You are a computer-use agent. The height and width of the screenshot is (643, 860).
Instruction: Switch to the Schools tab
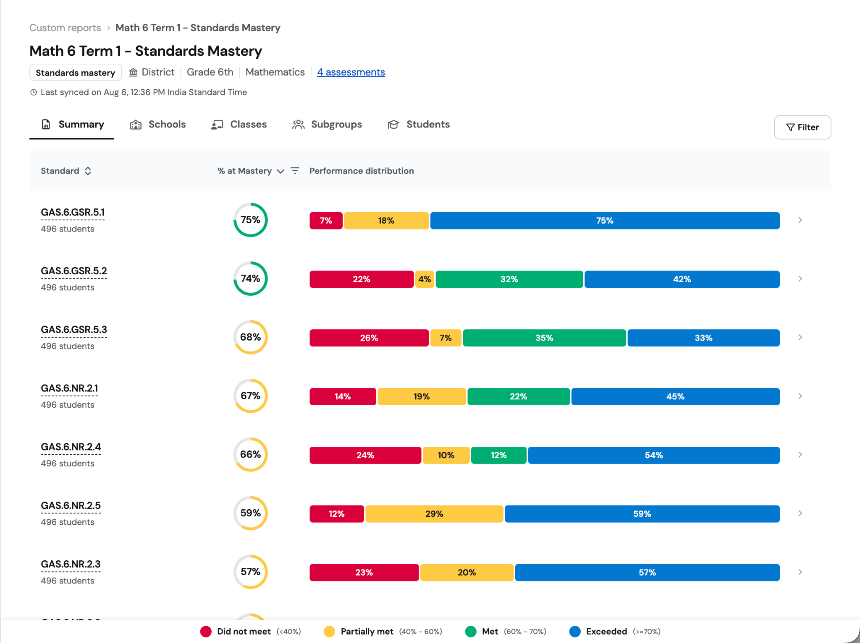pyautogui.click(x=158, y=125)
